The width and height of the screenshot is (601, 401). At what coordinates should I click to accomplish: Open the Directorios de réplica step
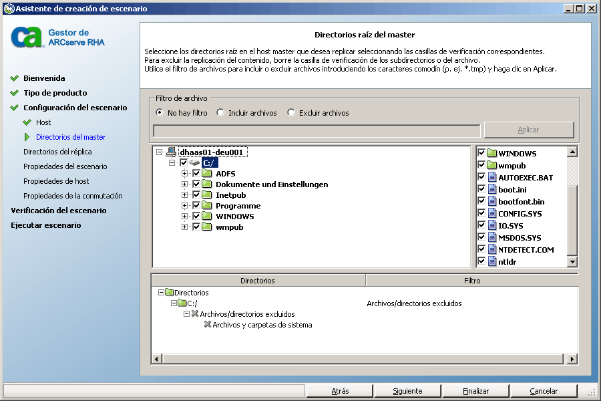click(57, 152)
